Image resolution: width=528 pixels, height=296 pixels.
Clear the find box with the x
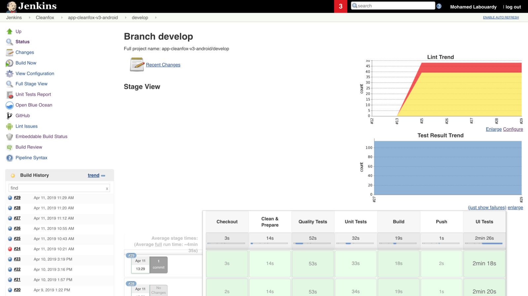(107, 189)
